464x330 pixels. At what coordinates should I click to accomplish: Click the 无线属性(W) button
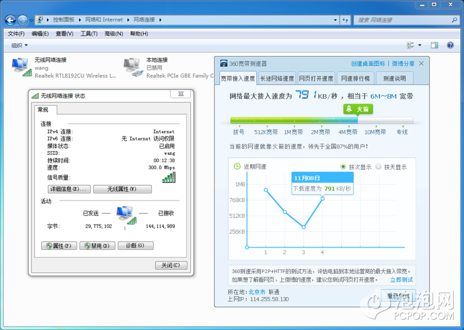[x=122, y=189]
